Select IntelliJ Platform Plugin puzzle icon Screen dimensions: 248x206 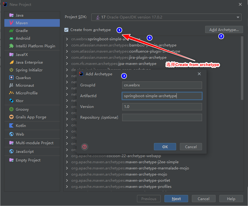click(x=11, y=46)
